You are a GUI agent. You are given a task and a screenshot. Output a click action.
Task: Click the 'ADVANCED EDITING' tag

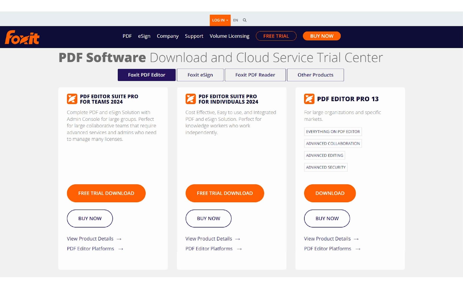[325, 155]
